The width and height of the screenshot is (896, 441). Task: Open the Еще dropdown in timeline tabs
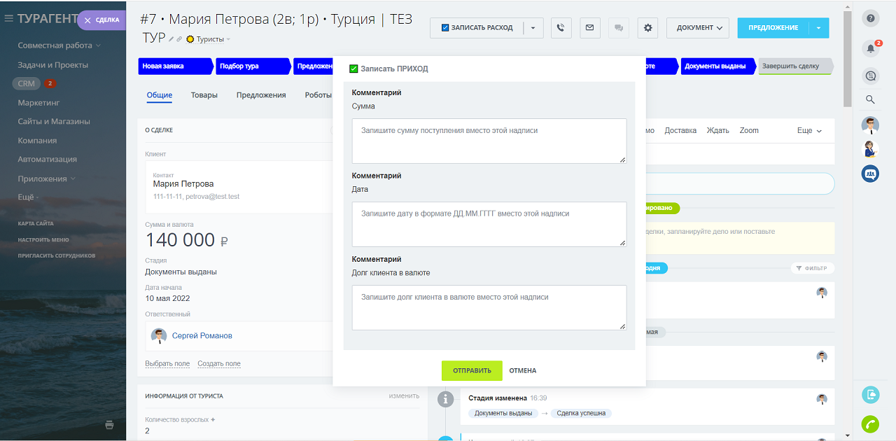[x=809, y=131]
